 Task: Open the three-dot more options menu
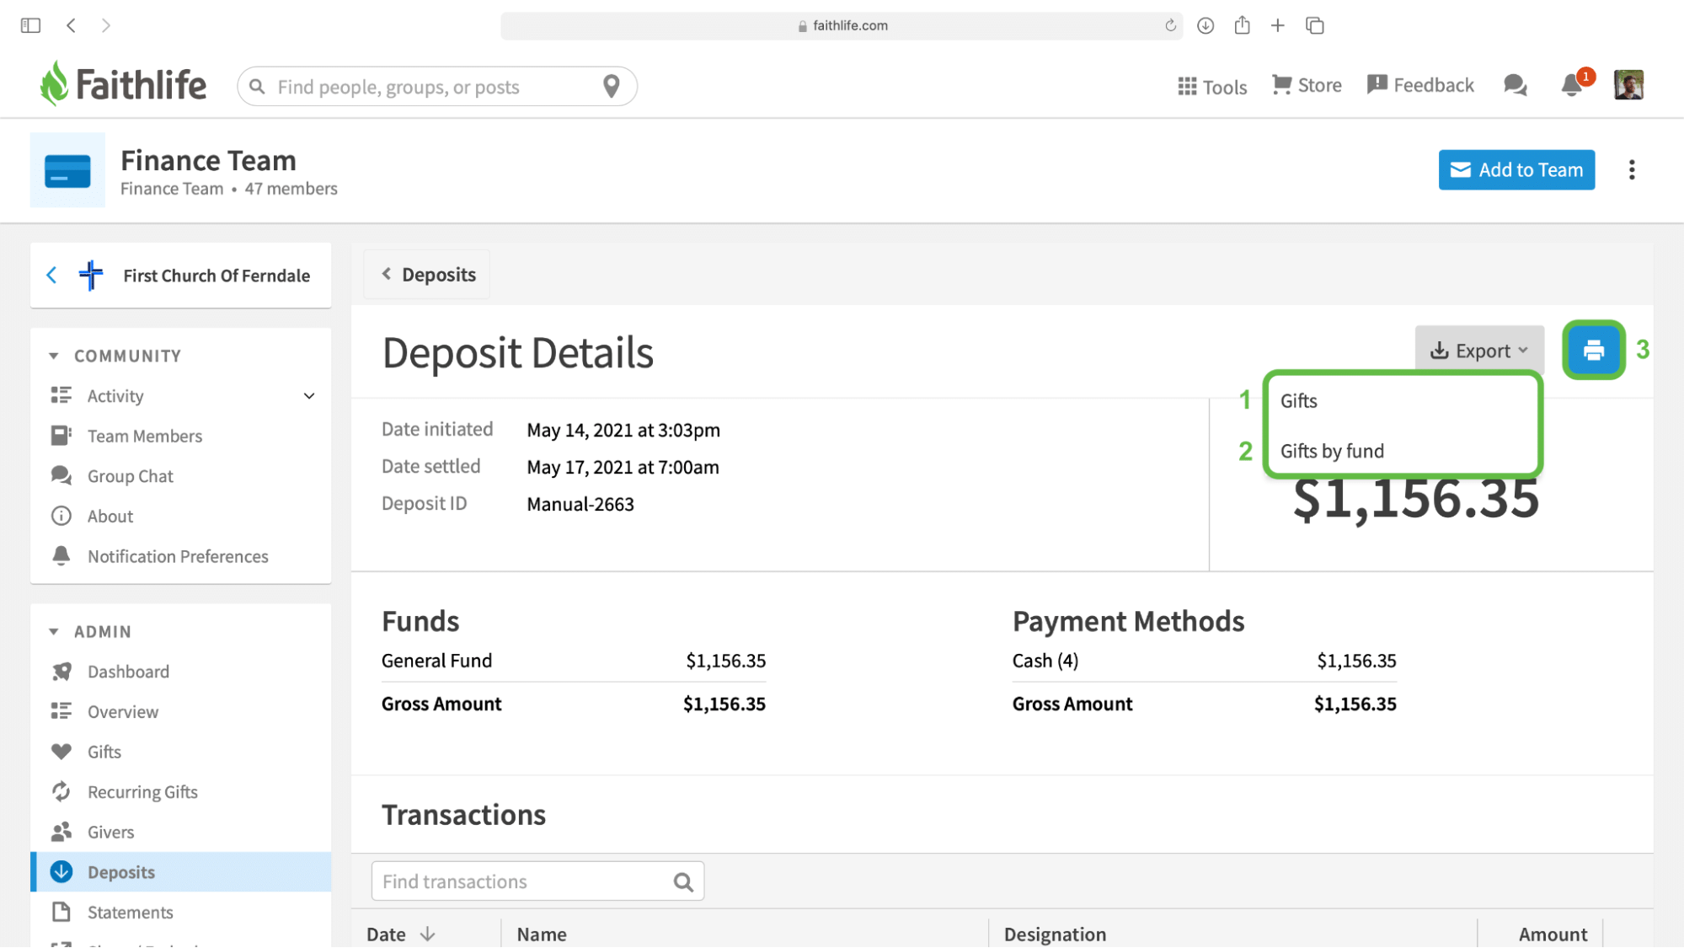1632,170
